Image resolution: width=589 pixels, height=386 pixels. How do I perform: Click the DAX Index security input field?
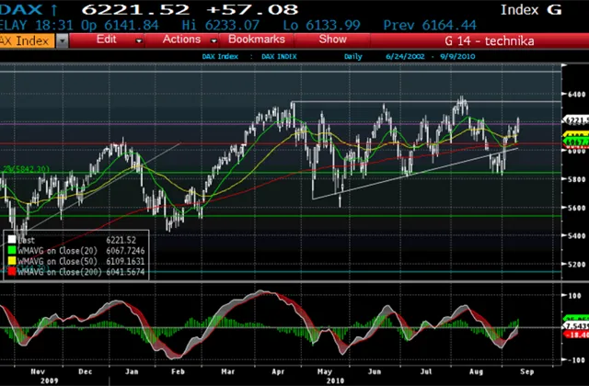coord(27,40)
